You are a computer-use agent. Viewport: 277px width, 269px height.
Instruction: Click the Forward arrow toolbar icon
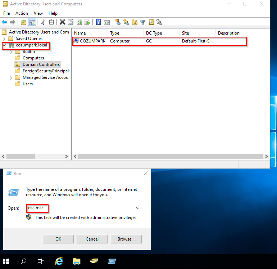(x=13, y=22)
